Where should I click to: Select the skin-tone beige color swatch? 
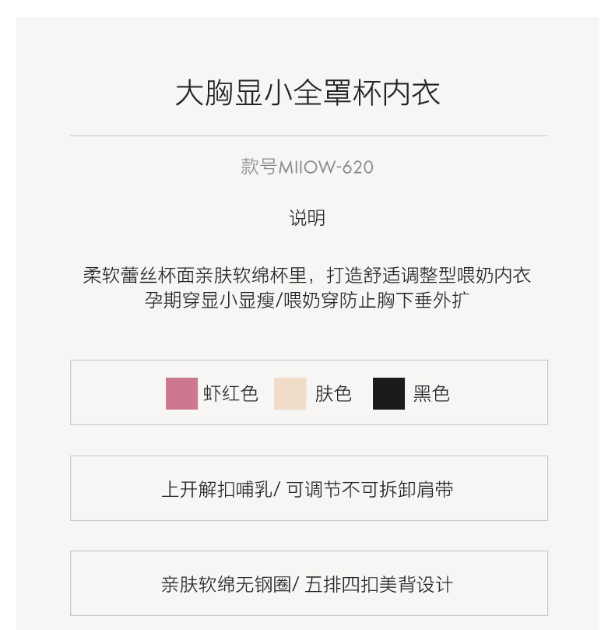(290, 393)
